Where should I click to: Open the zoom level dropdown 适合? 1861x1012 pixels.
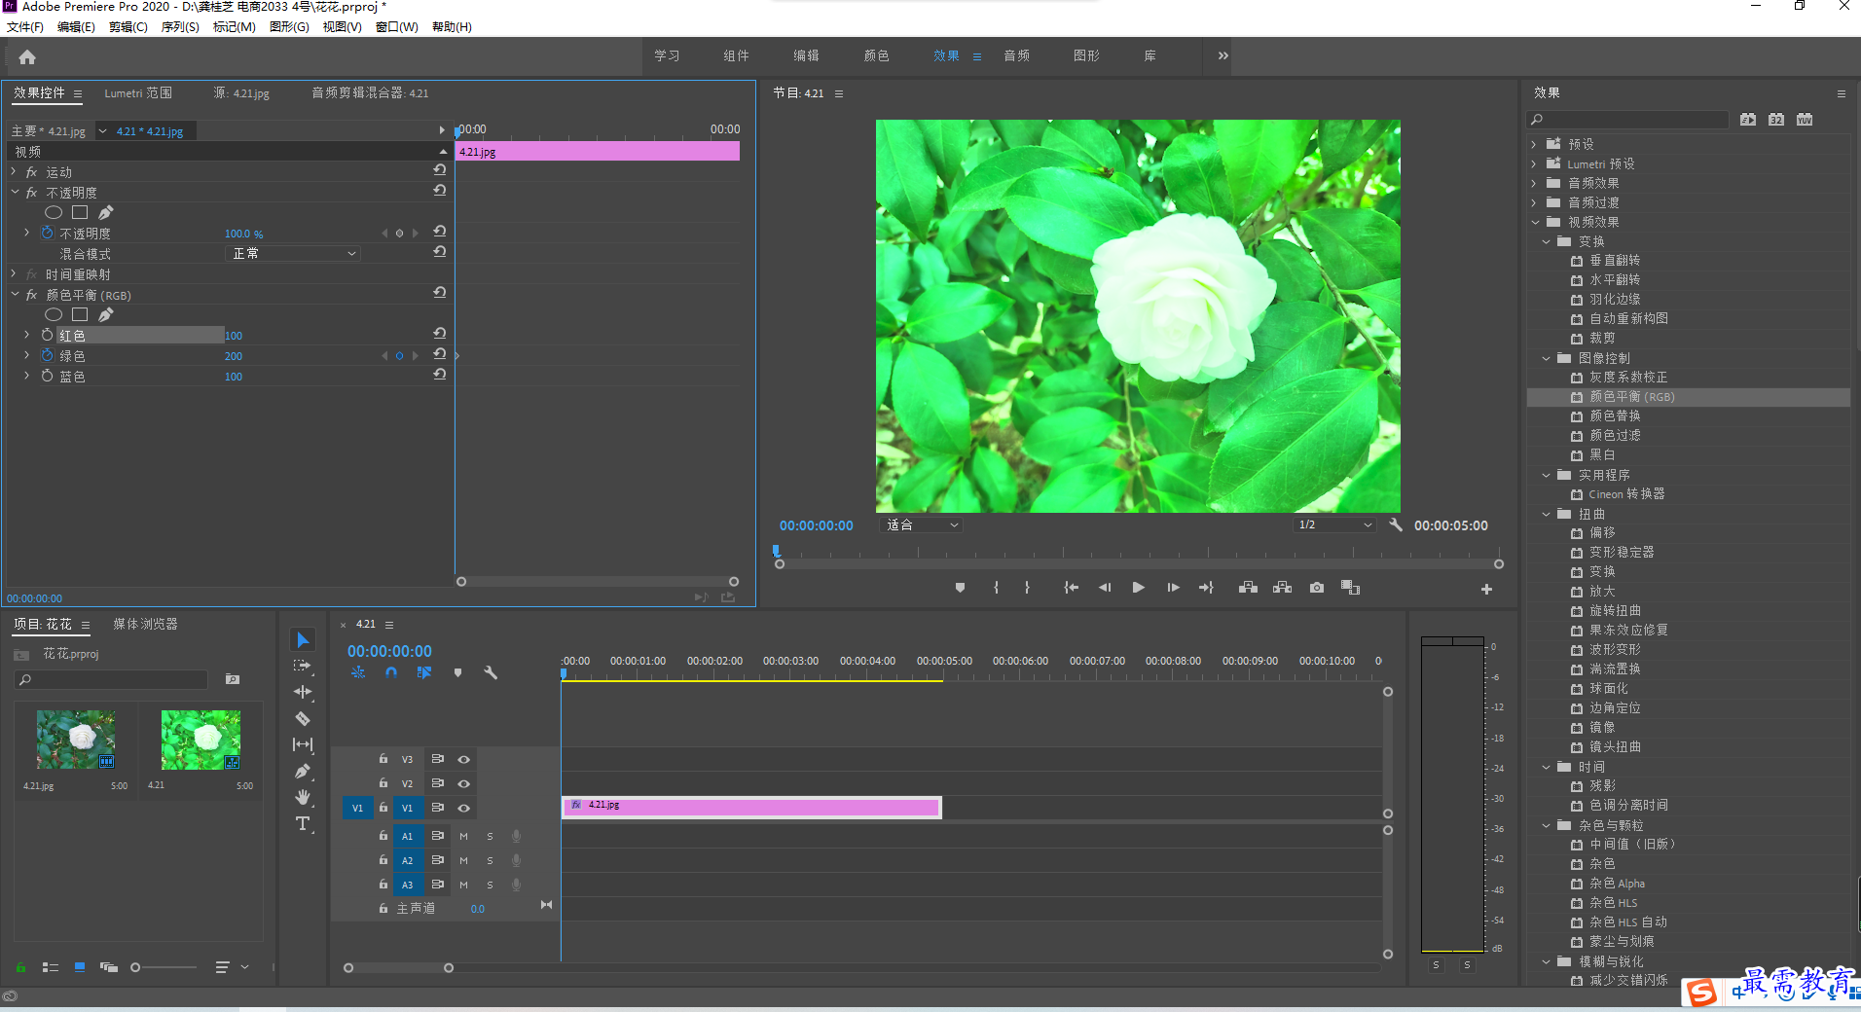click(x=921, y=524)
